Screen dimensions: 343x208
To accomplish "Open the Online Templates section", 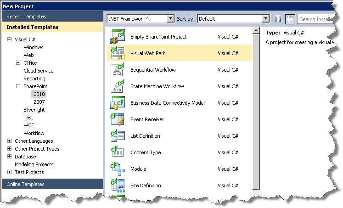I will pyautogui.click(x=53, y=184).
